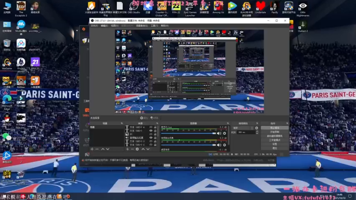Add a new source with plus icon

(127, 149)
